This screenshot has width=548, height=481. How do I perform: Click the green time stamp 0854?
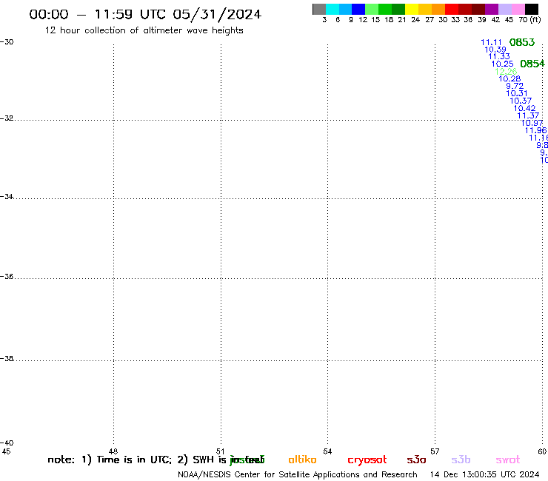click(x=532, y=64)
